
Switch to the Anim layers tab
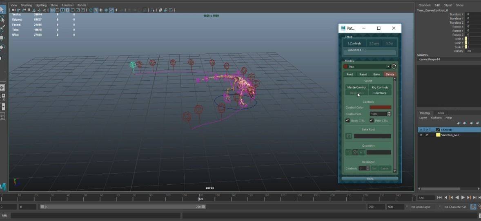tap(441, 113)
